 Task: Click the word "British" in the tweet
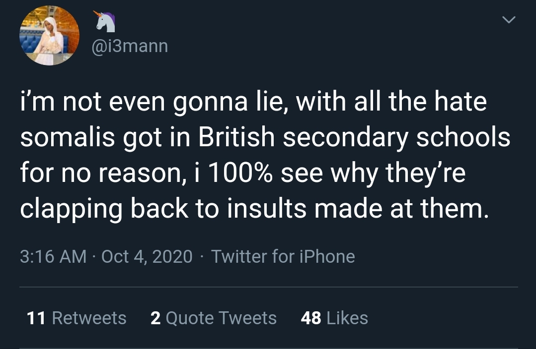point(237,138)
